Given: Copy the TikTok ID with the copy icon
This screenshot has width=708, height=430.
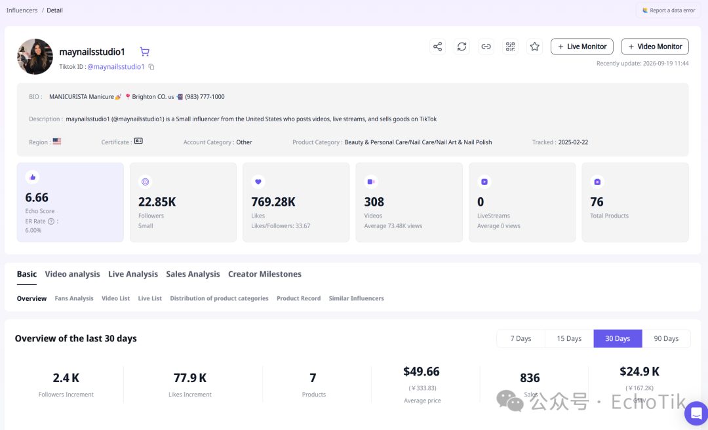Looking at the screenshot, I should point(151,67).
